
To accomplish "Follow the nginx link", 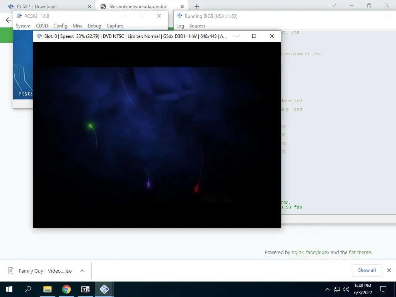I will [297, 252].
